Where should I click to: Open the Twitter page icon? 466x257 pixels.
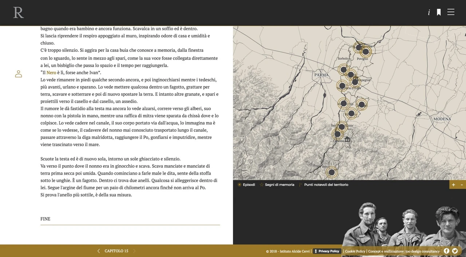455,251
